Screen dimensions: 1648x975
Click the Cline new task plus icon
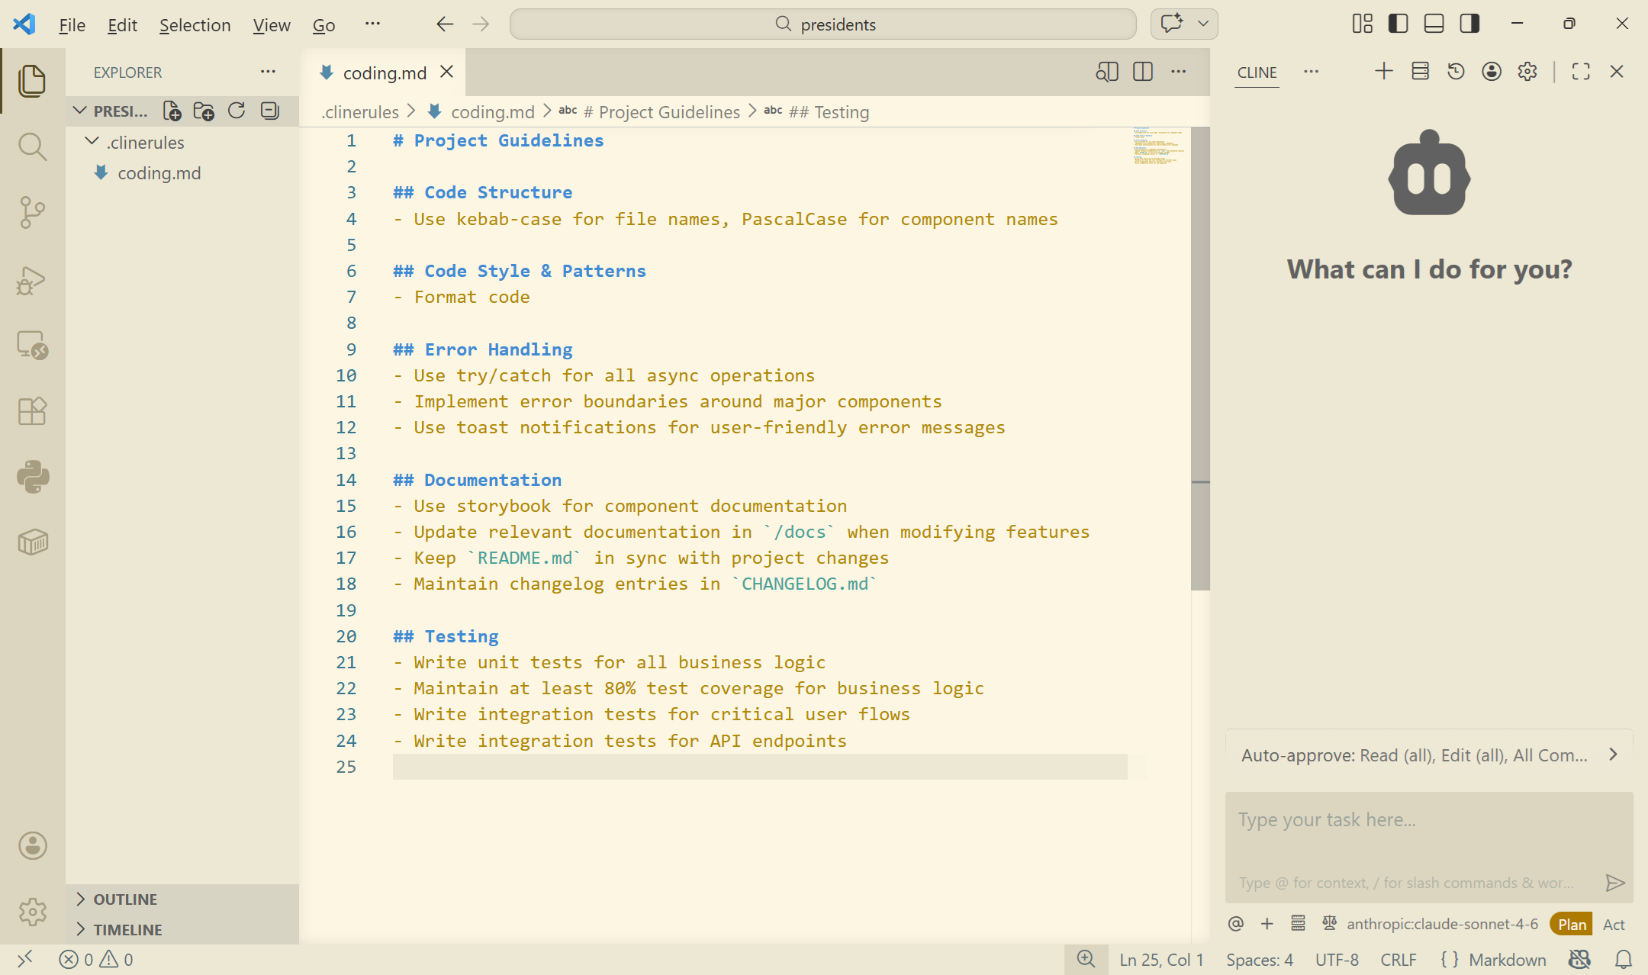(x=1384, y=72)
